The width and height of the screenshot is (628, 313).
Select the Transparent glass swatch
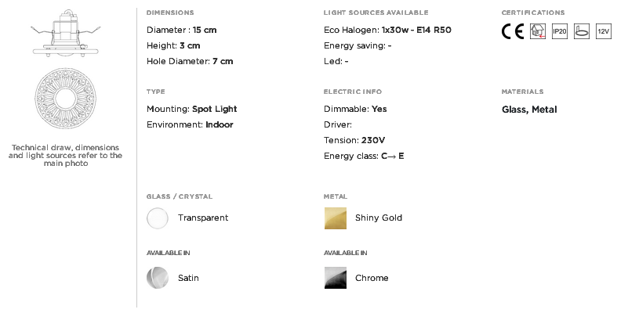158,218
